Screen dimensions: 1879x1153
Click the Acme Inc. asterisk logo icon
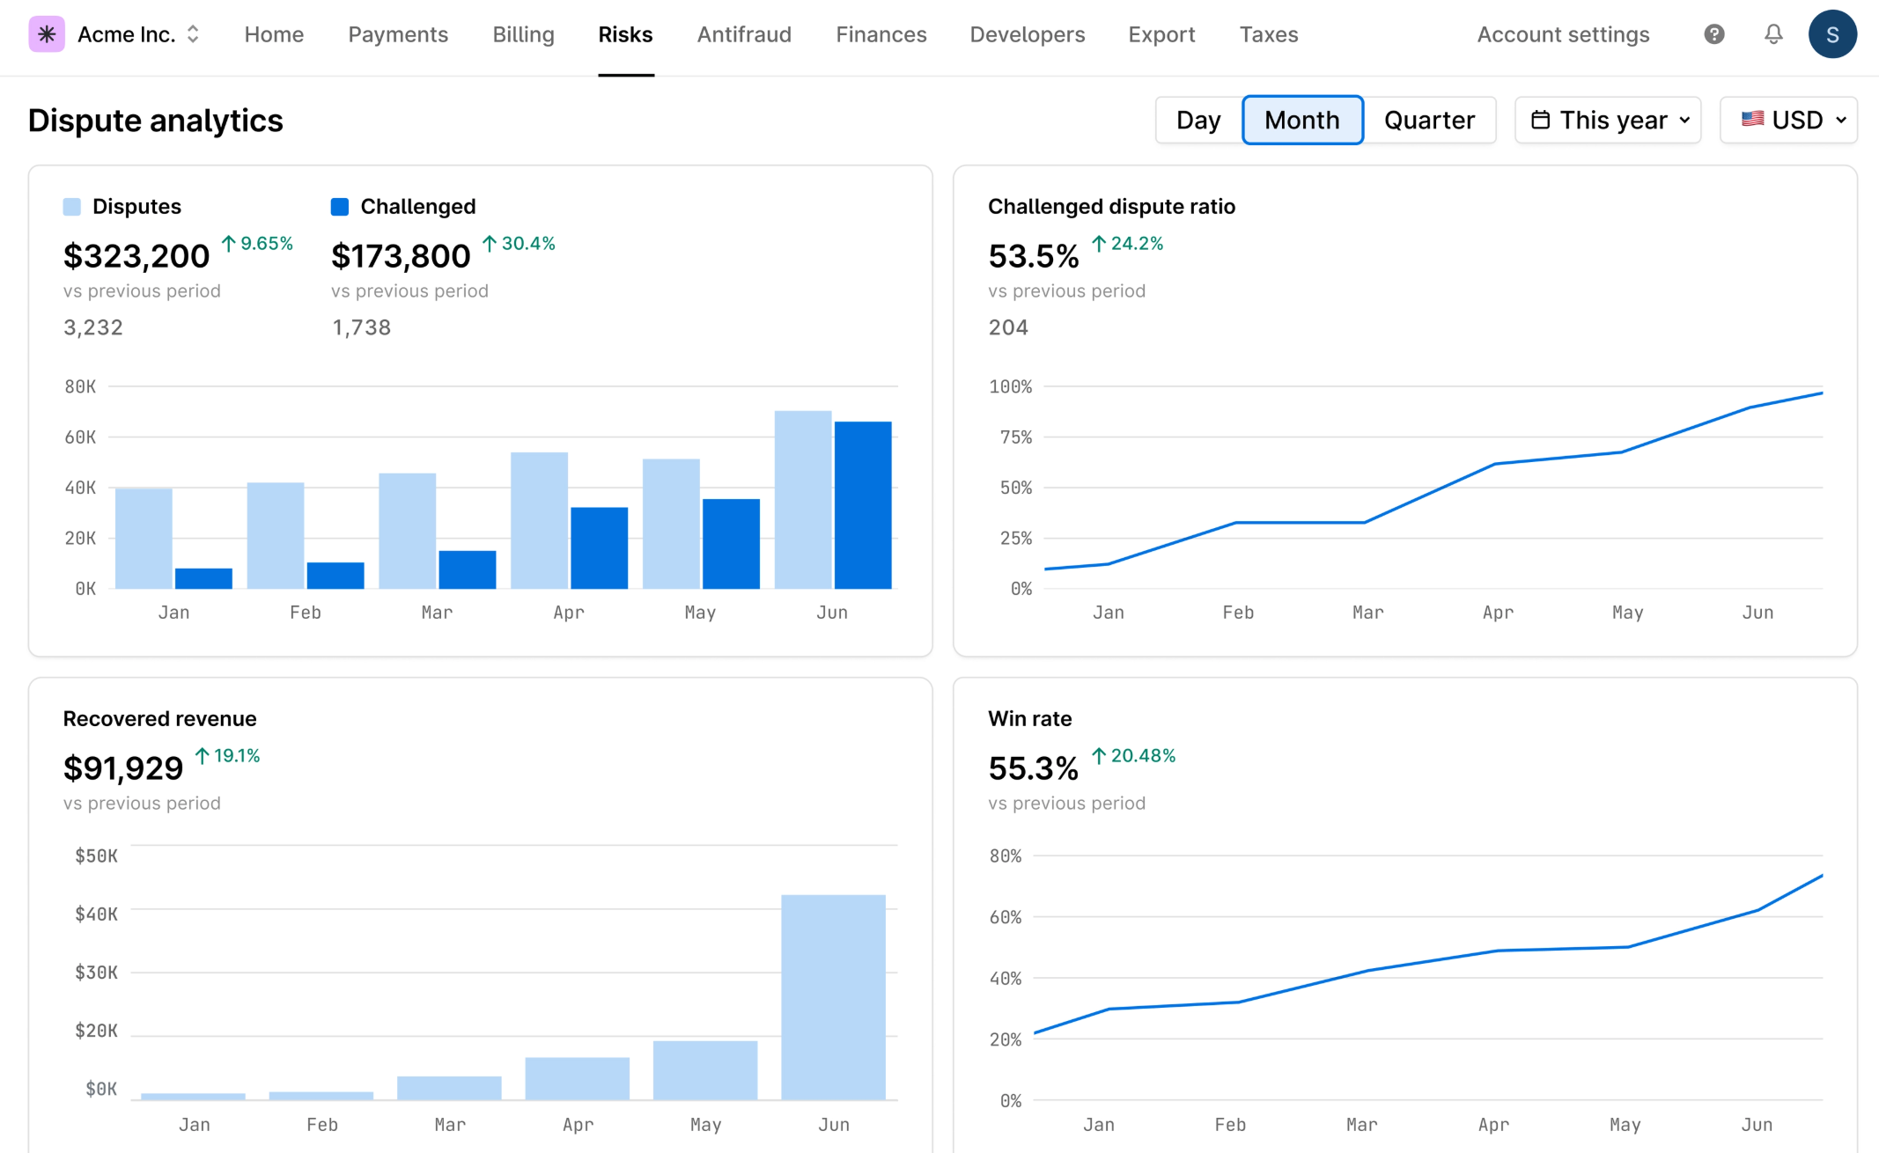coord(47,34)
